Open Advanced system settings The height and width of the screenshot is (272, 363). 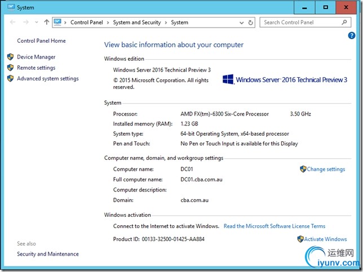point(48,79)
